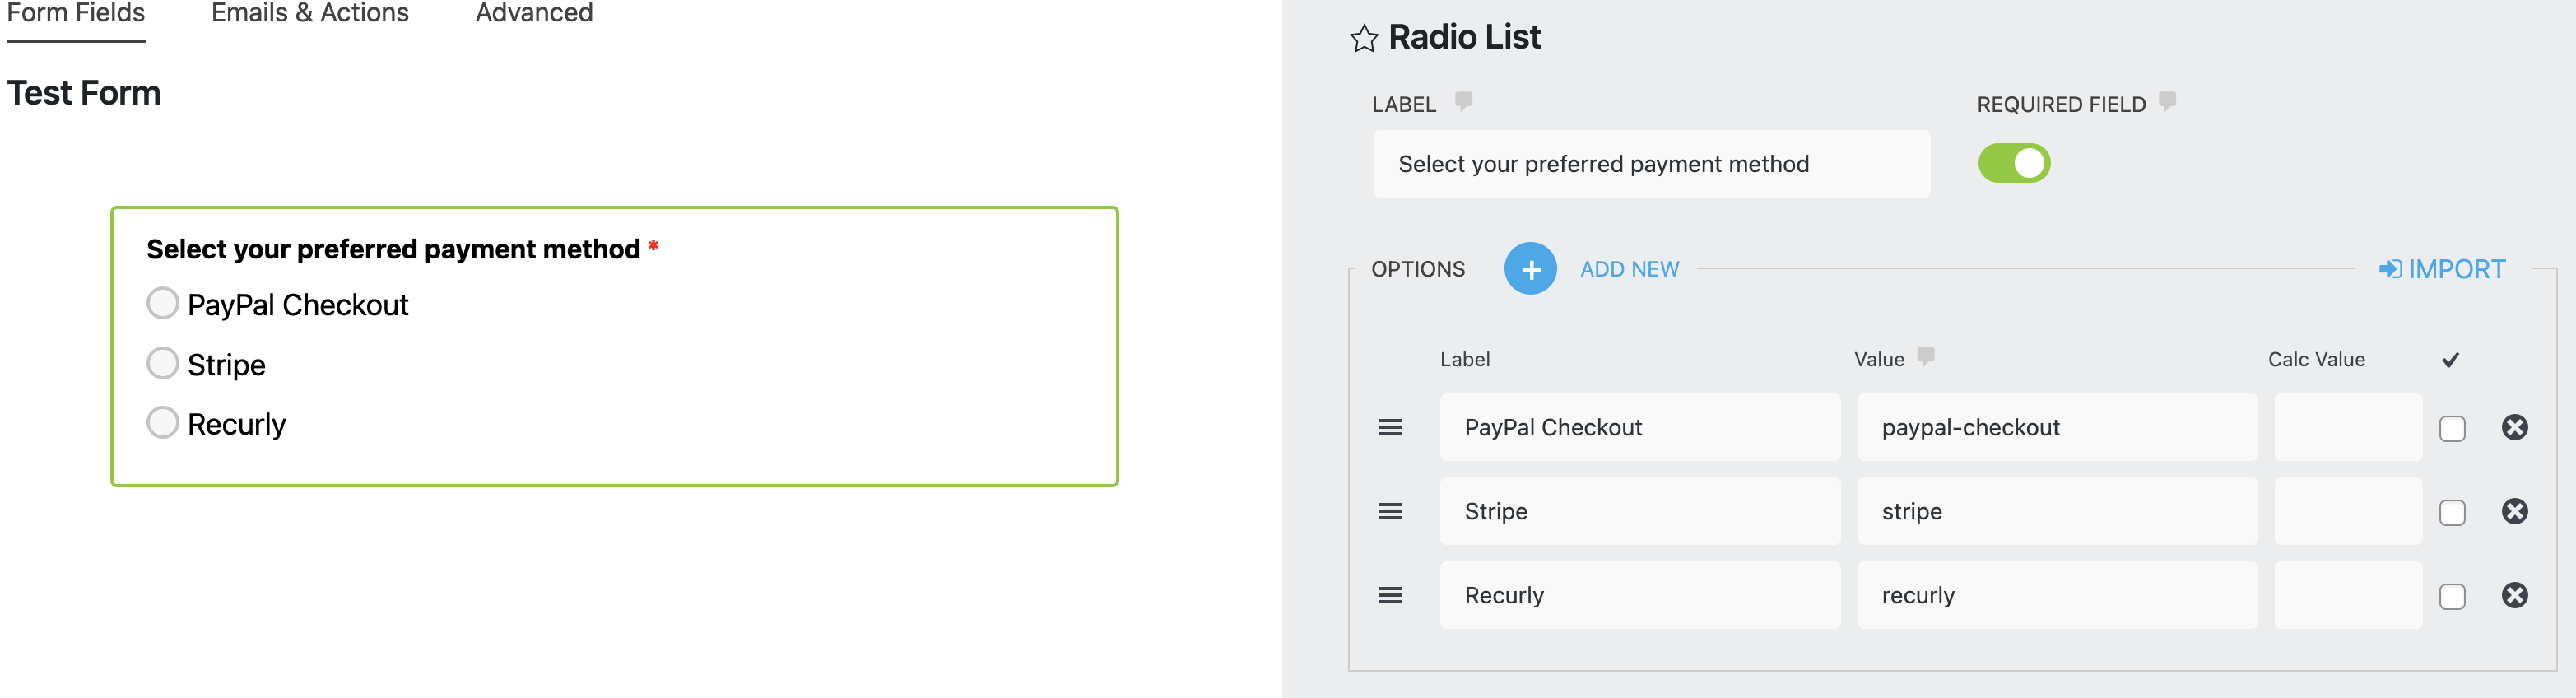Grab the drag handle for the Stripe row
The height and width of the screenshot is (698, 2576).
[x=1390, y=511]
